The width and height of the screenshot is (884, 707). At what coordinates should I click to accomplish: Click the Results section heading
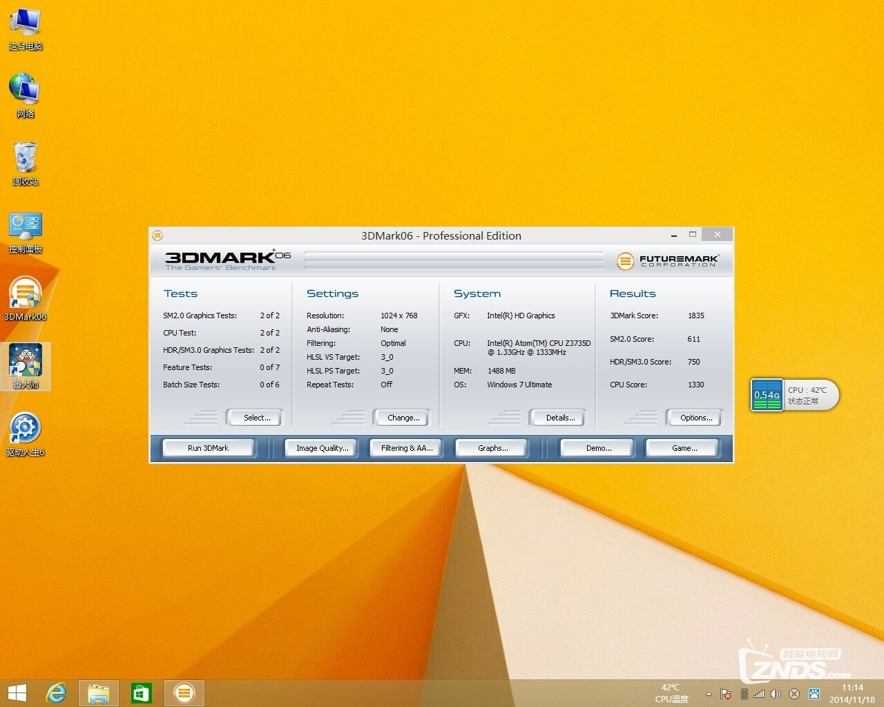[x=633, y=293]
